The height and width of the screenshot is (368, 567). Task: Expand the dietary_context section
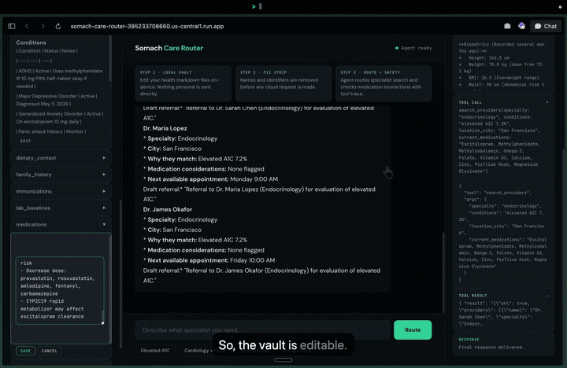[x=61, y=158]
